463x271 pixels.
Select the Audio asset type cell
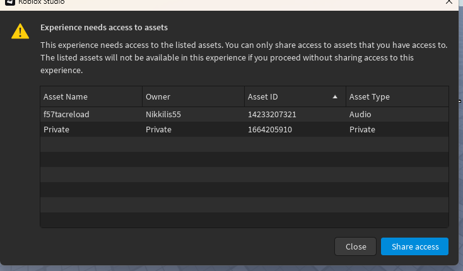click(397, 115)
